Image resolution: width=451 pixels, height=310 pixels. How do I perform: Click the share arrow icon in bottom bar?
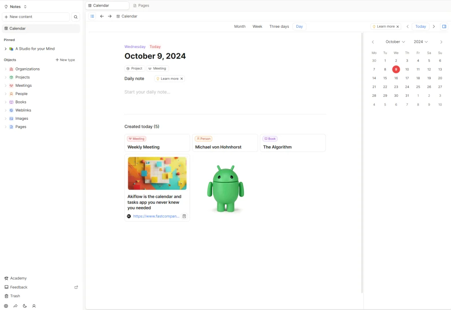tap(15, 306)
